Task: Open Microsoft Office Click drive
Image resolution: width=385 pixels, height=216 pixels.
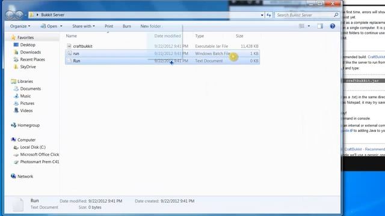Action: 40,155
